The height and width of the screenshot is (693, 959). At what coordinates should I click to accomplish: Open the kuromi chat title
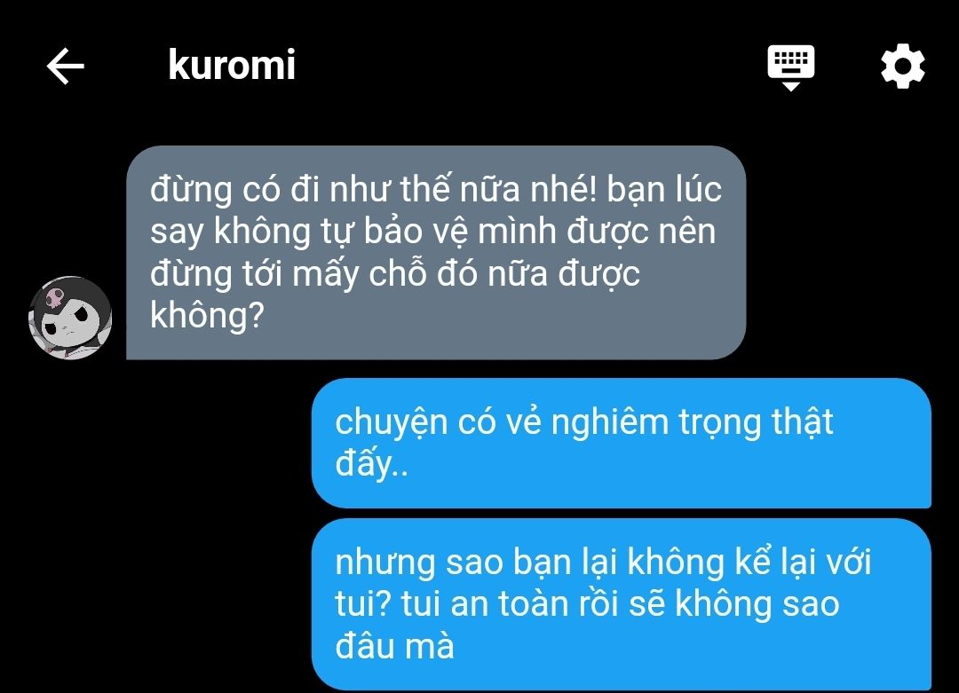(x=232, y=65)
